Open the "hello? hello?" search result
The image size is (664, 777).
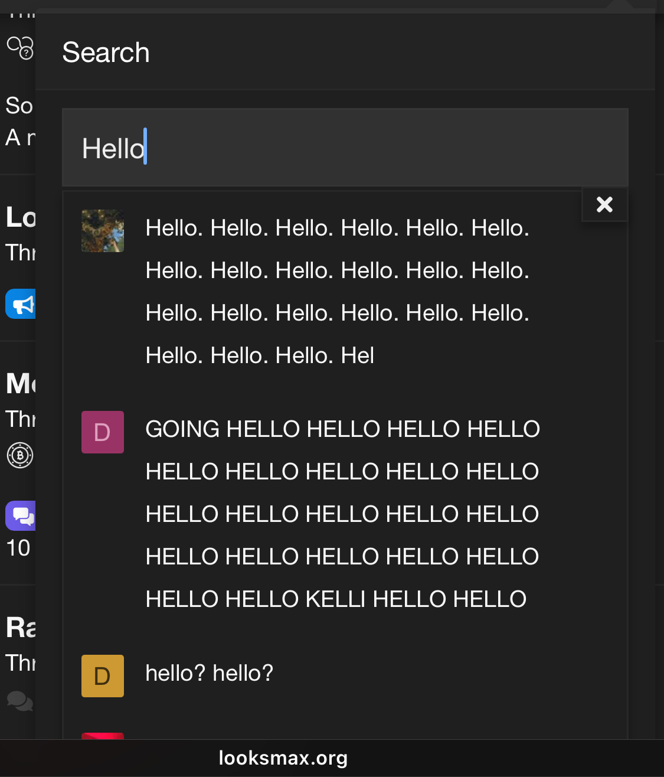coord(210,673)
